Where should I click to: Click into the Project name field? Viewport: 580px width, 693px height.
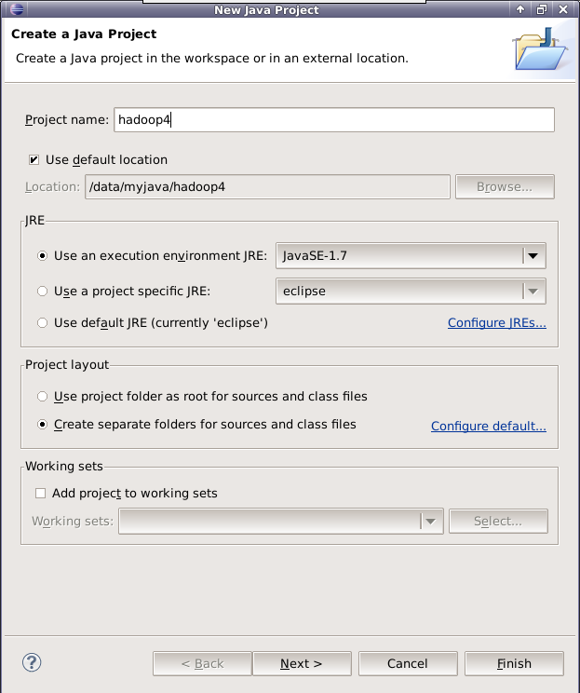333,120
